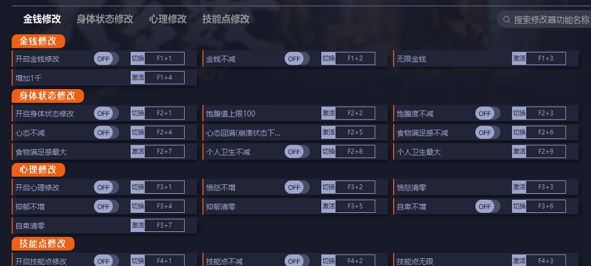Screen dimensions: 591x266
Task: Open the 金钱修改 tab
Action: (42, 19)
